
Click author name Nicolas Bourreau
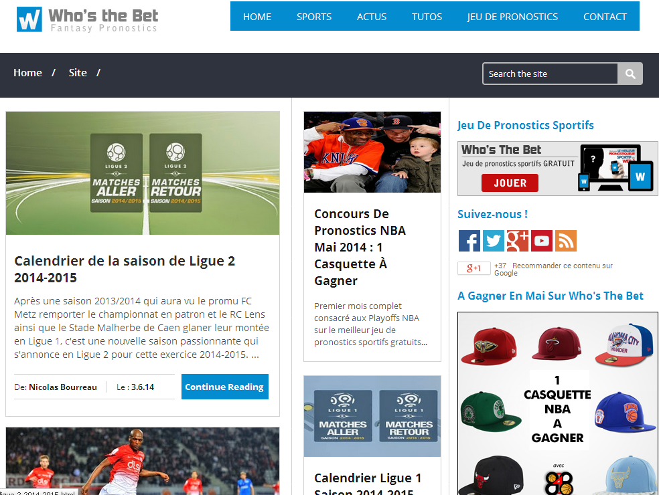(x=63, y=387)
